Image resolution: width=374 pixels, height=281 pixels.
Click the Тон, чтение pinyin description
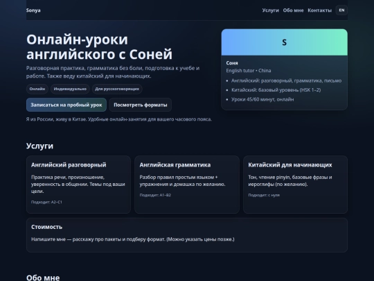pos(290,181)
